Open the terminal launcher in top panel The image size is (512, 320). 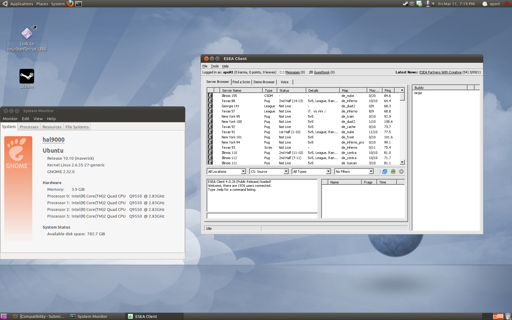tap(79, 4)
